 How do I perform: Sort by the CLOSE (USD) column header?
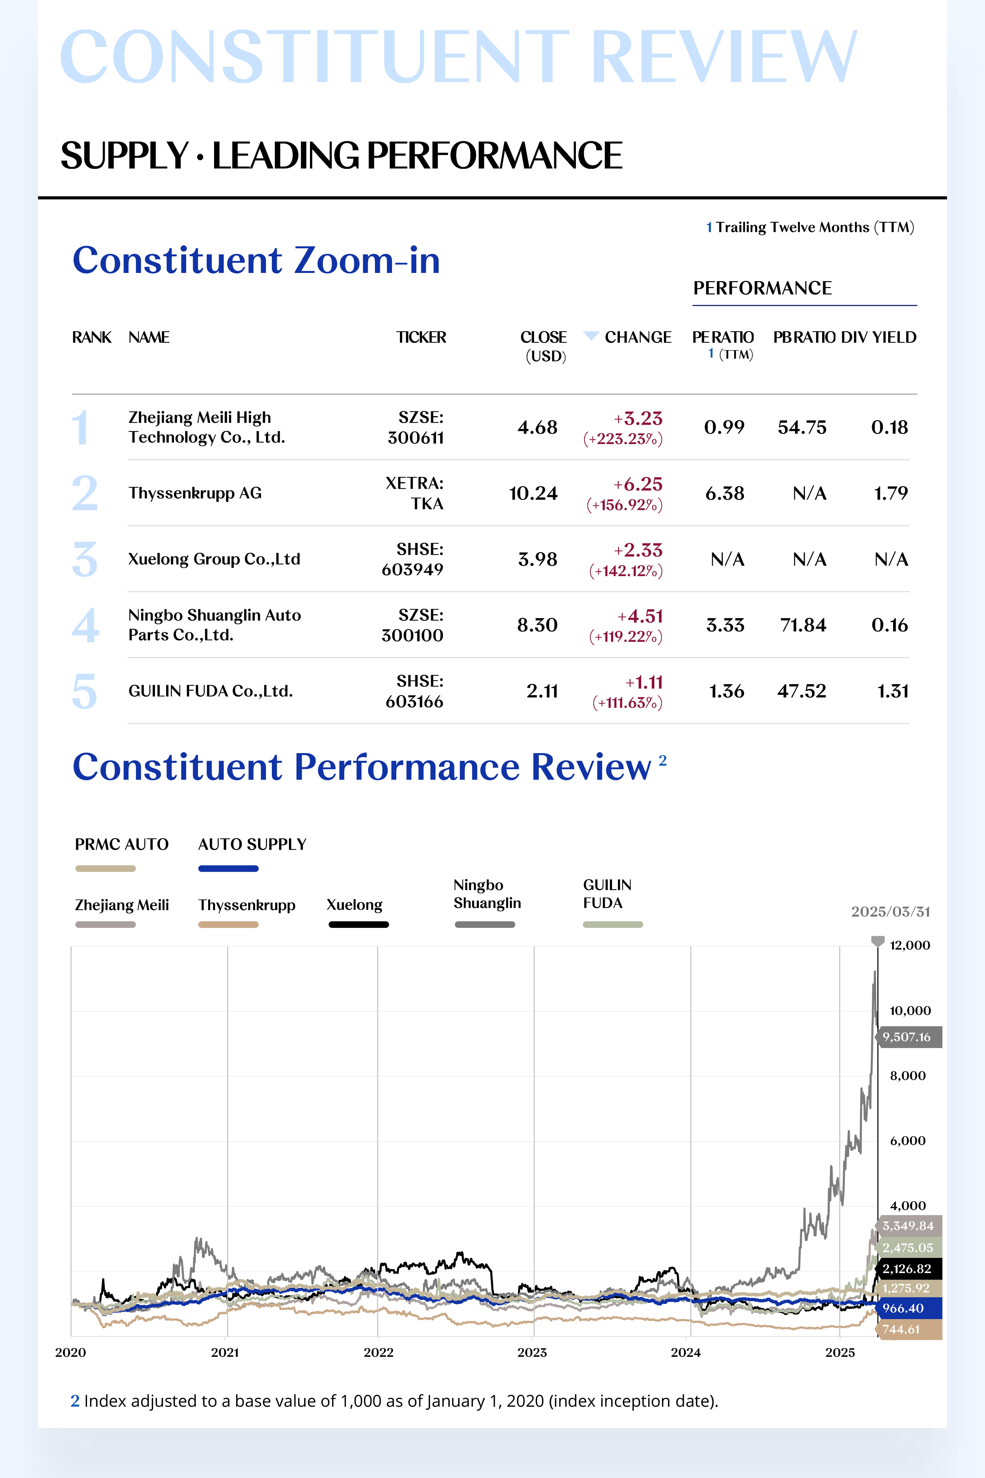544,346
